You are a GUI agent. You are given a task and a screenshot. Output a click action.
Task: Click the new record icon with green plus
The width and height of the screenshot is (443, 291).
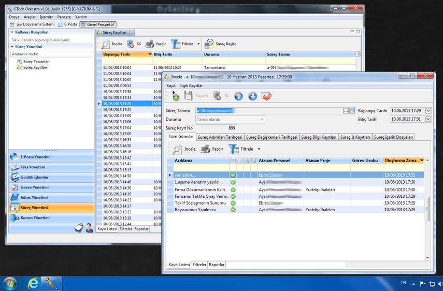[x=176, y=96]
